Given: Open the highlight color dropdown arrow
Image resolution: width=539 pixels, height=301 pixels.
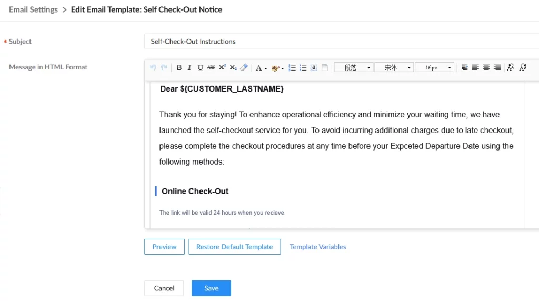Looking at the screenshot, I should click(283, 68).
